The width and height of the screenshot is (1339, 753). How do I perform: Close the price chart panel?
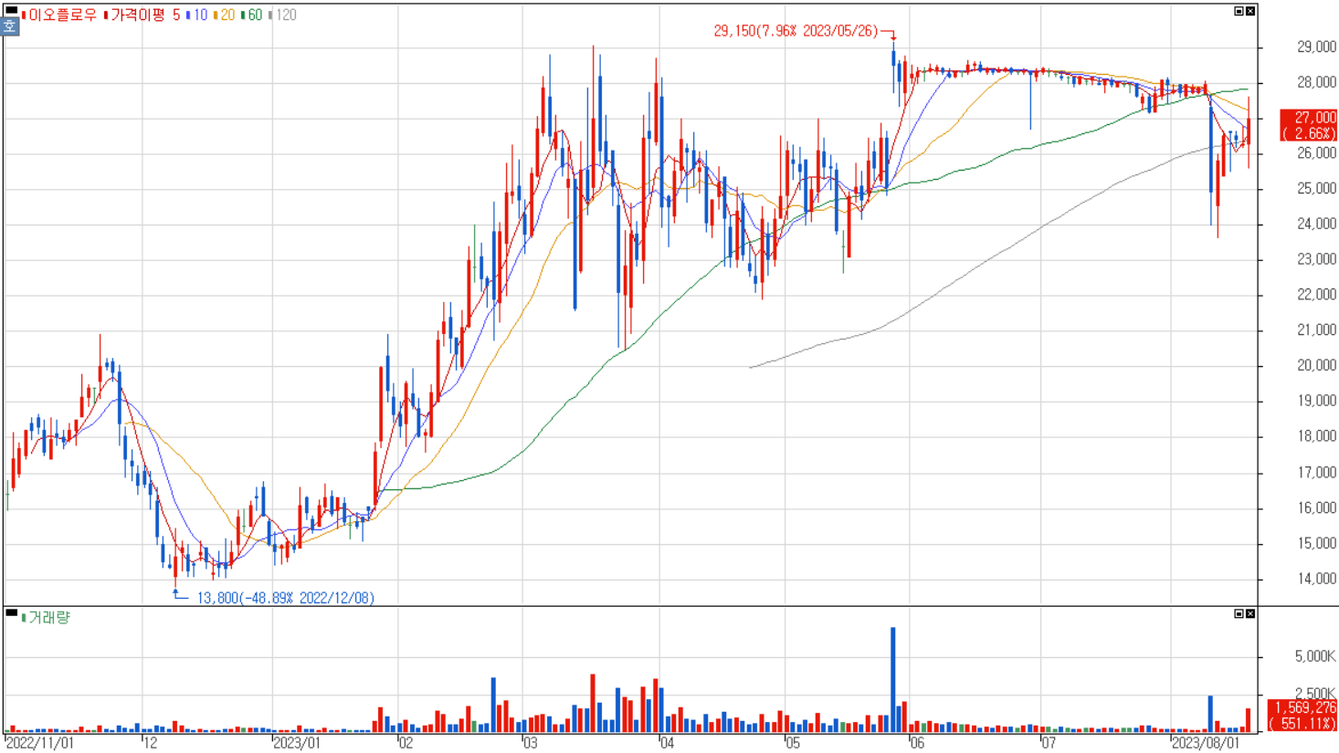point(1250,11)
